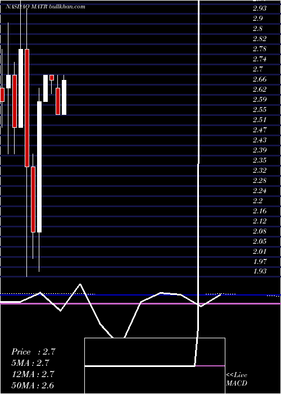Screen dimensions: 281x394
Task: Click the '12MA : 2.7' legend line
Action: coord(33,374)
